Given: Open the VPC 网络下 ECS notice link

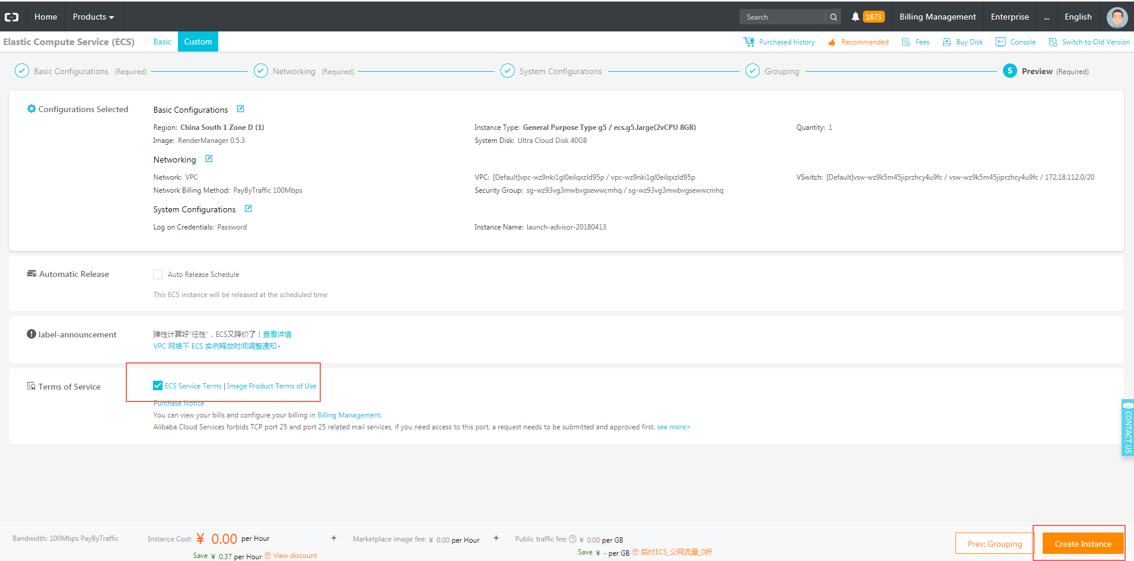Looking at the screenshot, I should click(x=216, y=346).
